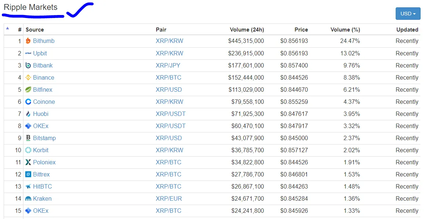
Task: Click the Huobi flame logo icon
Action: click(28, 114)
